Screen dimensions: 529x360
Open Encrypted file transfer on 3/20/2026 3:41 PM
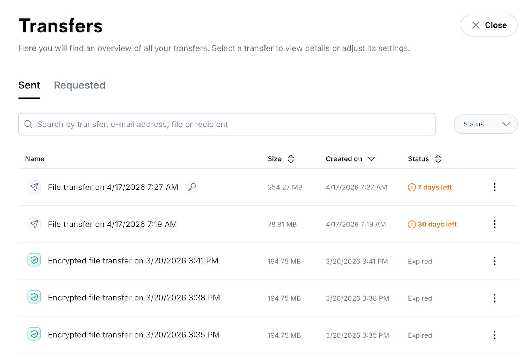(133, 261)
